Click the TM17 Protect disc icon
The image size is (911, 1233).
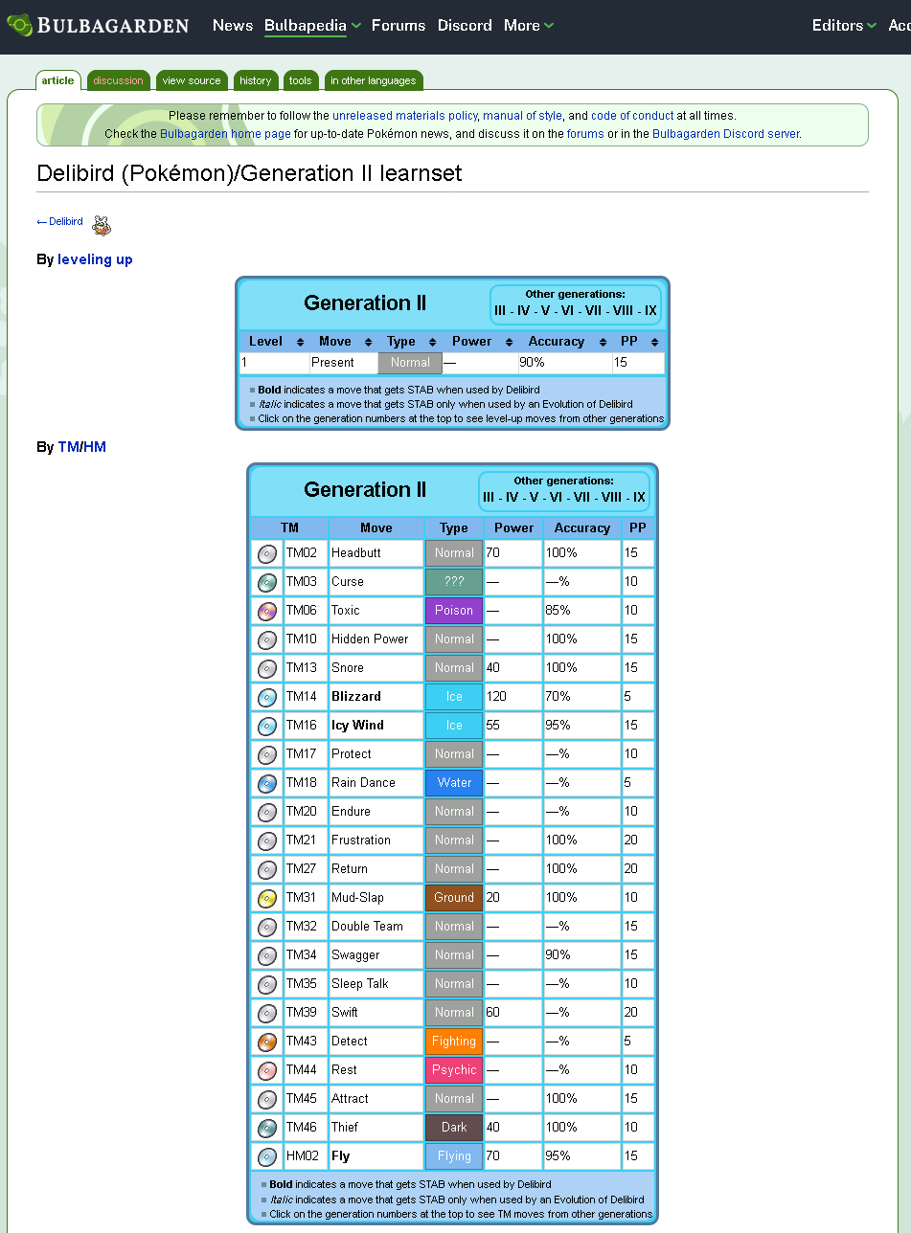267,754
